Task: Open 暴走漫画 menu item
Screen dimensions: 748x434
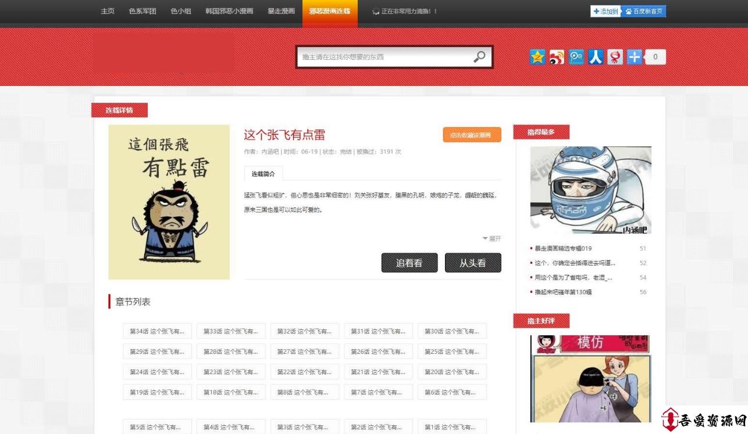Action: coord(281,11)
